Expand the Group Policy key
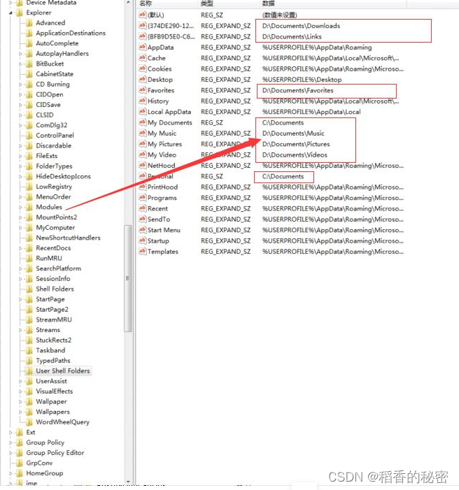Viewport: 459px width, 490px height. click(x=11, y=442)
